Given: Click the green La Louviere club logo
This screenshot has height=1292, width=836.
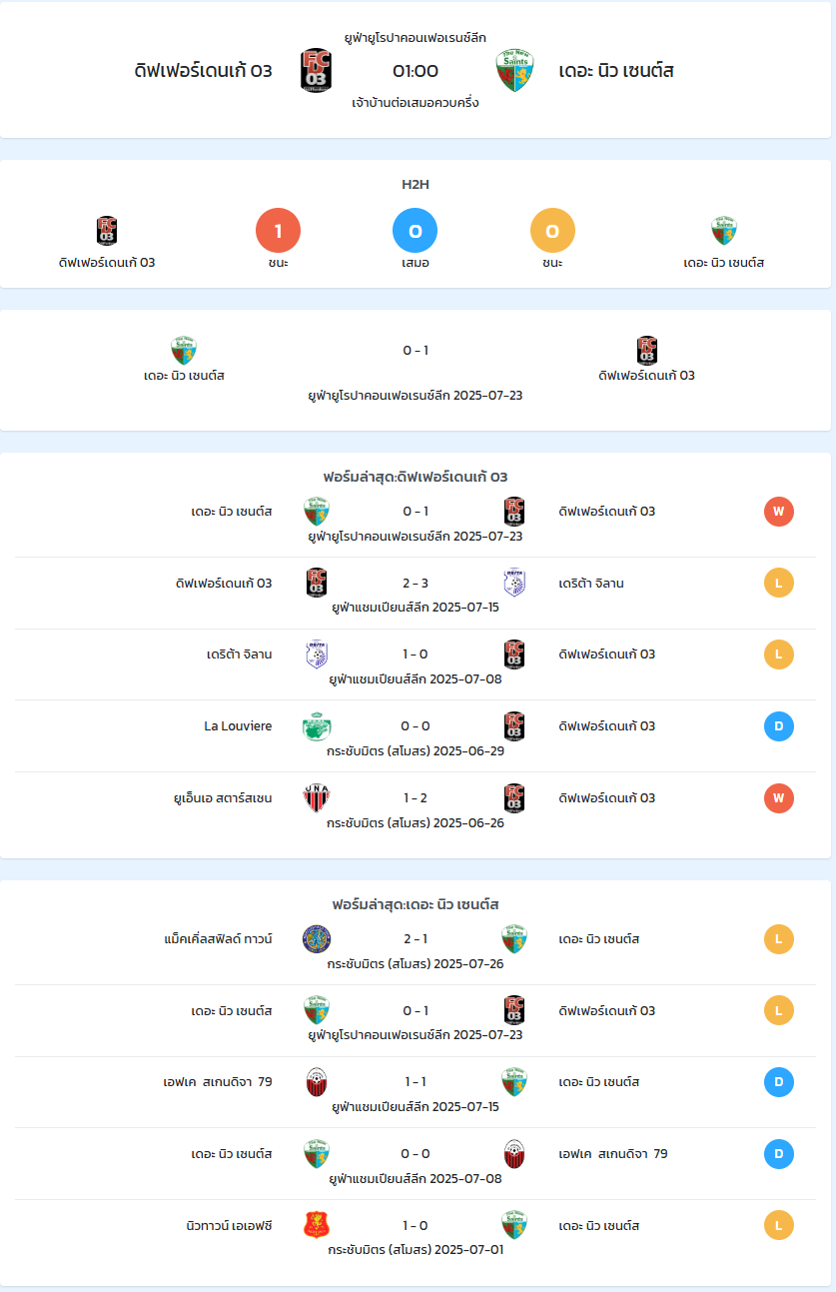Looking at the screenshot, I should [x=317, y=726].
